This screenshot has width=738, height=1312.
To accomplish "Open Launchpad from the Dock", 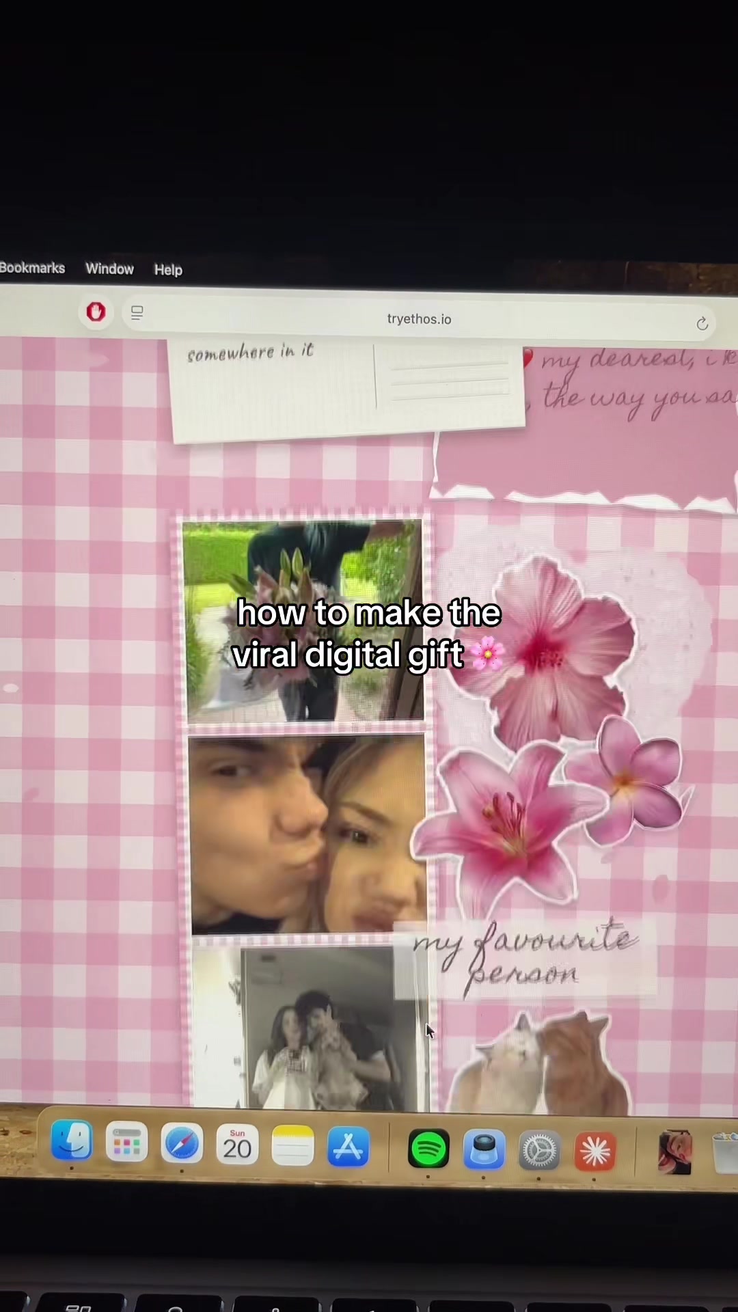I will (x=127, y=1142).
